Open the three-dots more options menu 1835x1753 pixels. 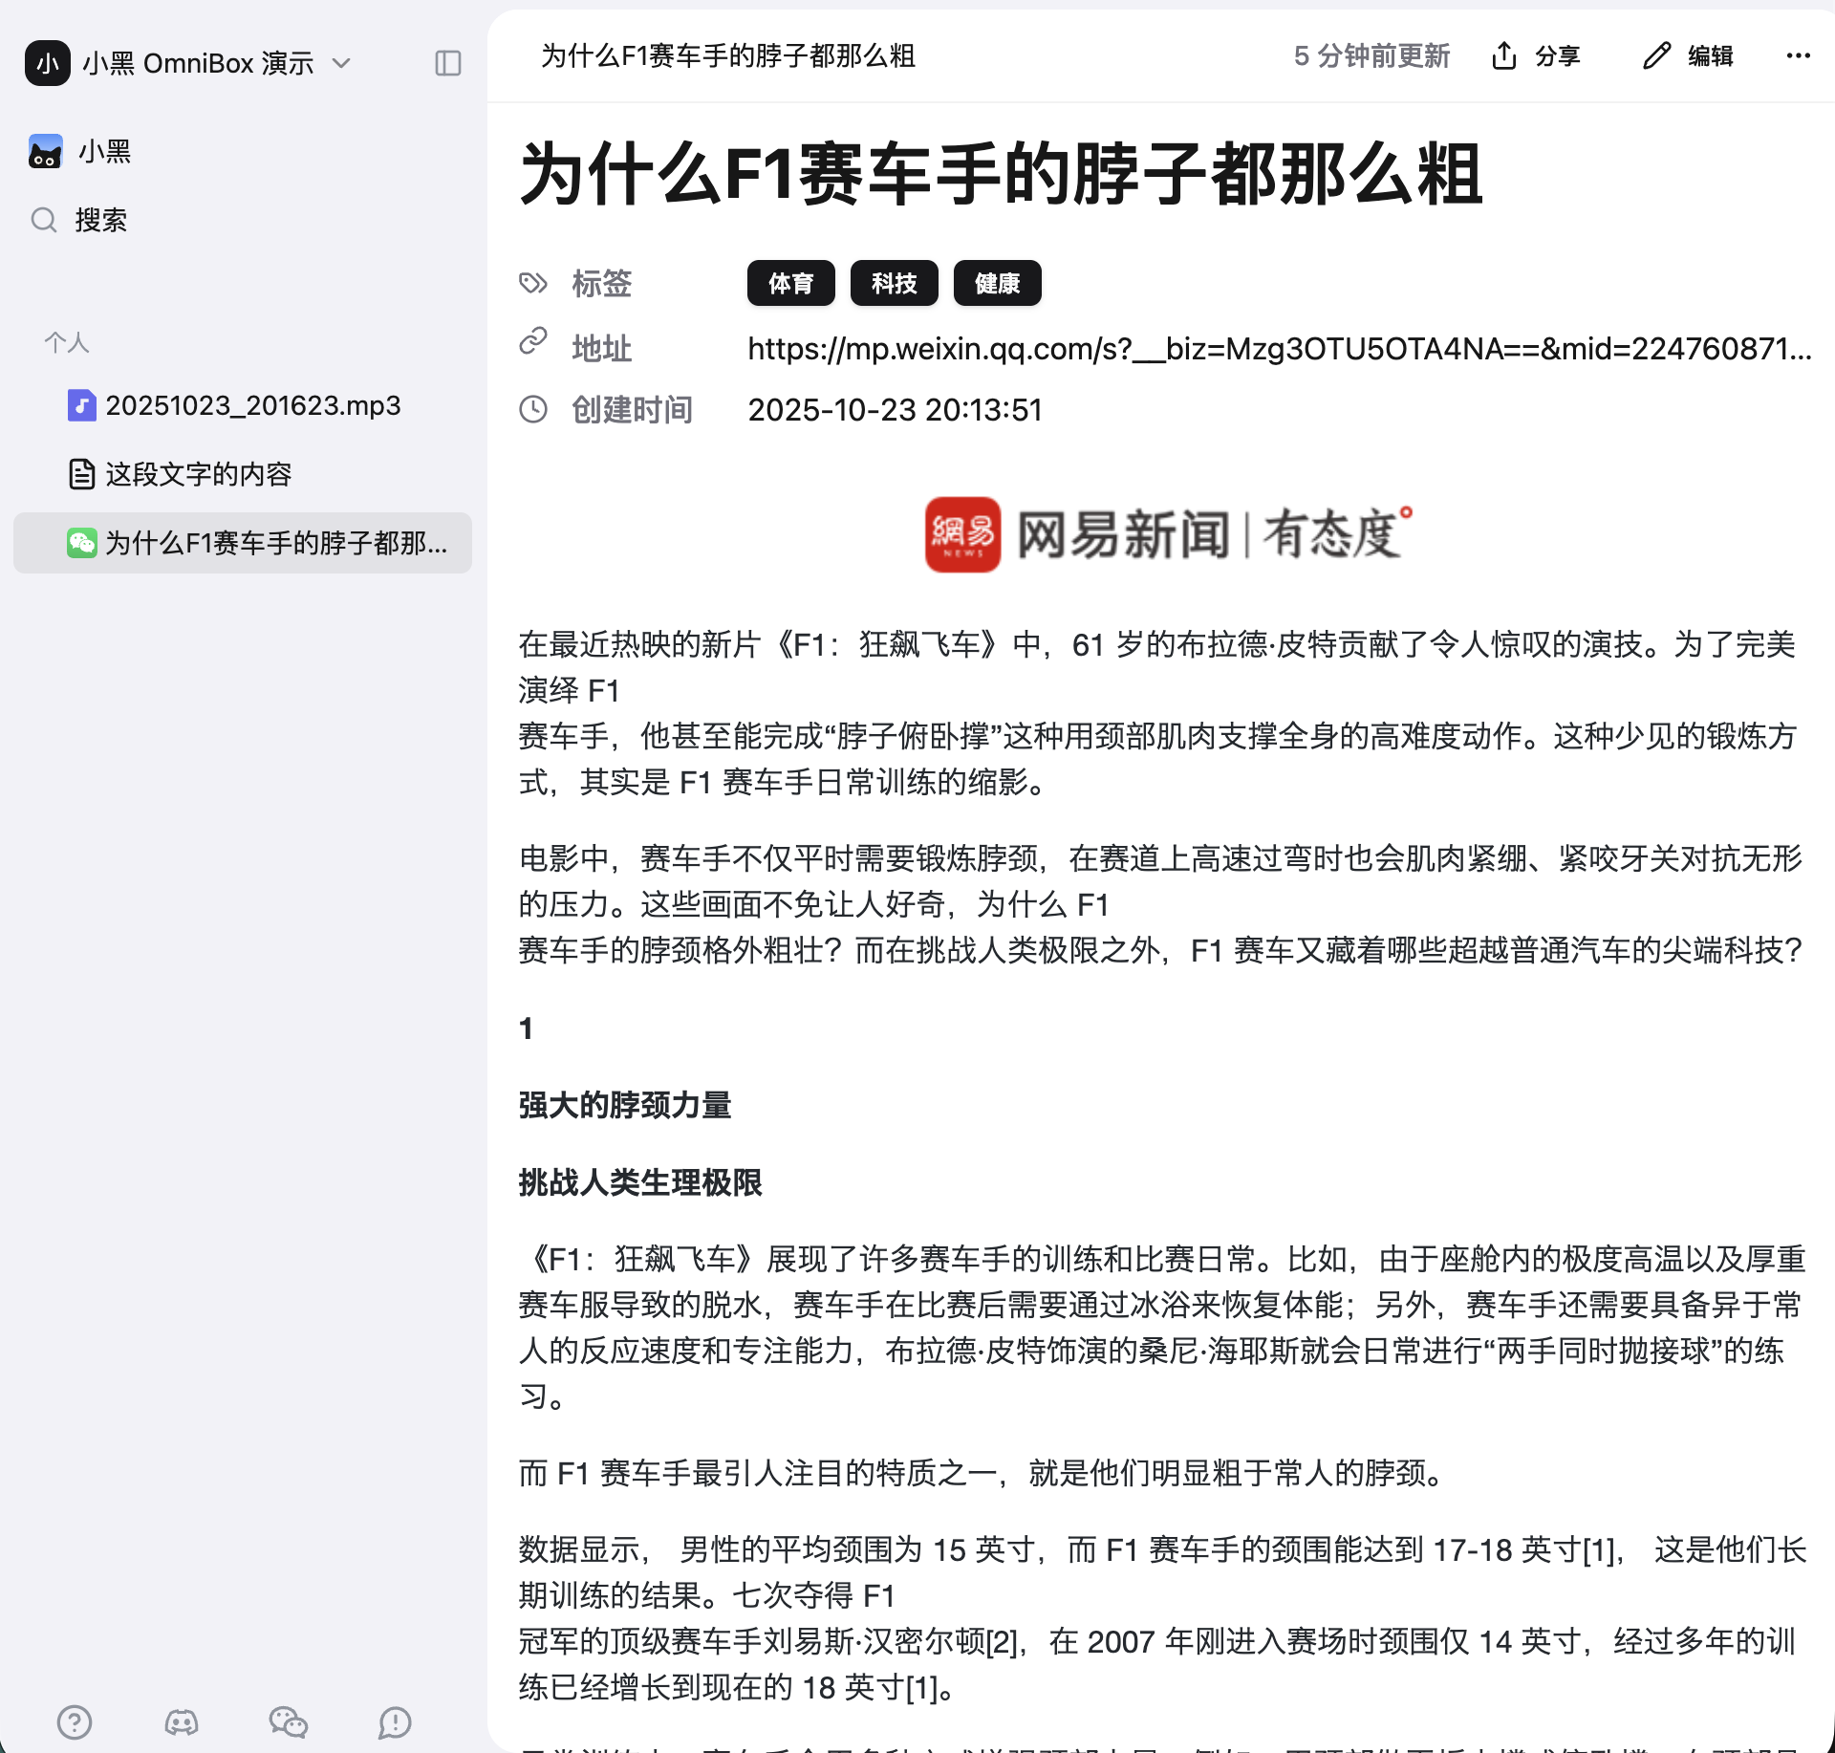point(1798,56)
